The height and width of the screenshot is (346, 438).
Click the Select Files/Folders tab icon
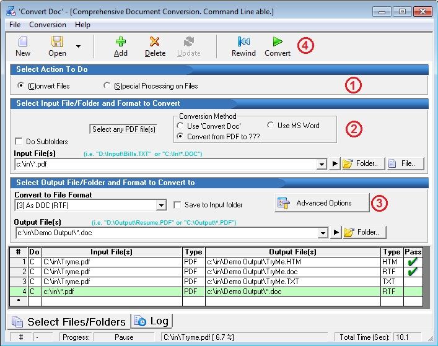pyautogui.click(x=17, y=322)
